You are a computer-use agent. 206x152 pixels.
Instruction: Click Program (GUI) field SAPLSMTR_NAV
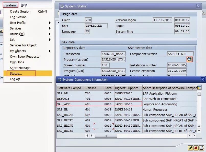pos(113,71)
